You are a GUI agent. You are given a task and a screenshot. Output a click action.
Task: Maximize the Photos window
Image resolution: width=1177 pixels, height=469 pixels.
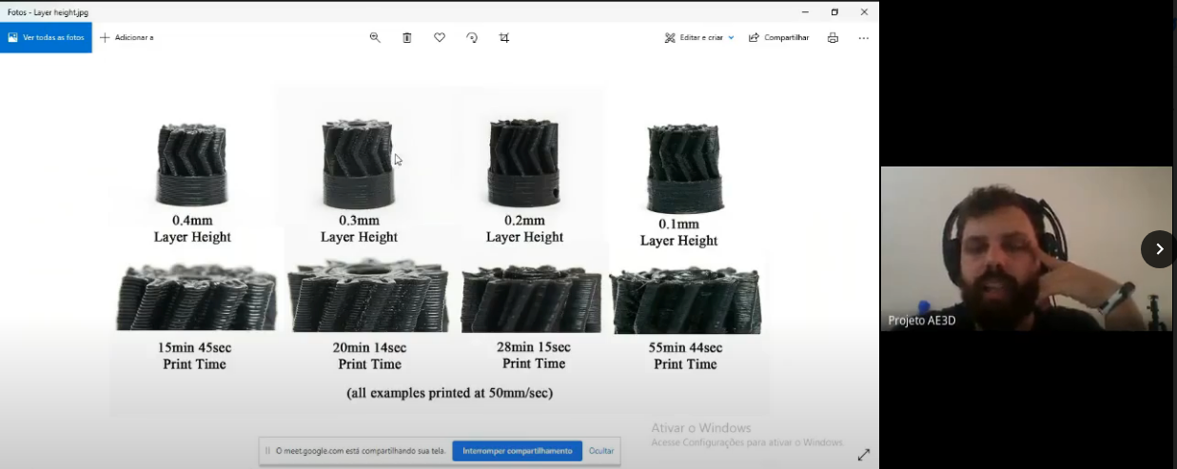pos(834,11)
